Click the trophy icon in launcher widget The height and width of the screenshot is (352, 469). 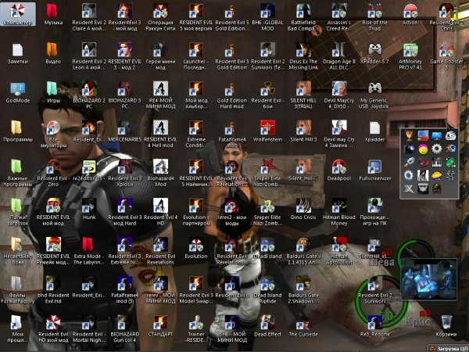tap(409, 135)
